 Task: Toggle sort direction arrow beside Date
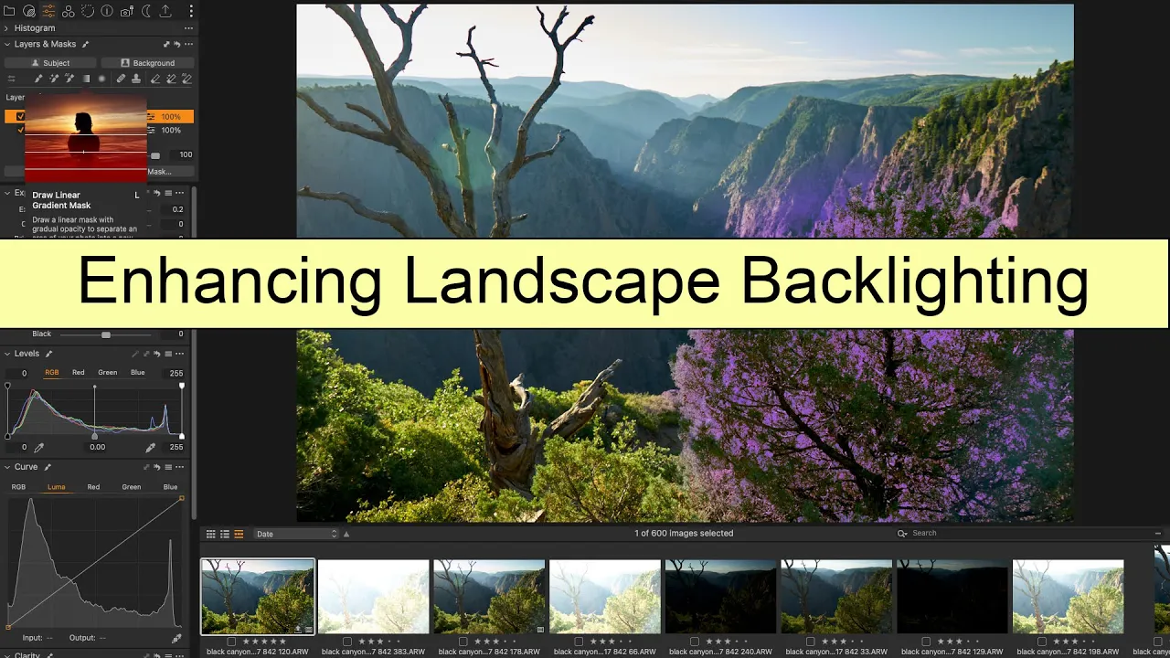[346, 534]
